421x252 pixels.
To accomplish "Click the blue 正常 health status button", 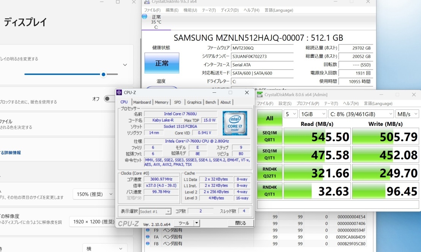I will tap(162, 63).
